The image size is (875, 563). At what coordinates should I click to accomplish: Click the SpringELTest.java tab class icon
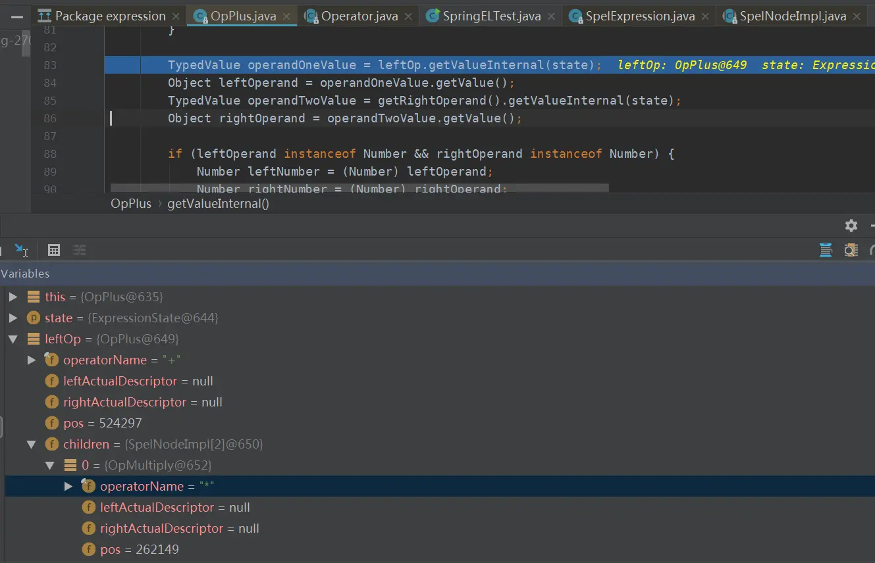433,16
